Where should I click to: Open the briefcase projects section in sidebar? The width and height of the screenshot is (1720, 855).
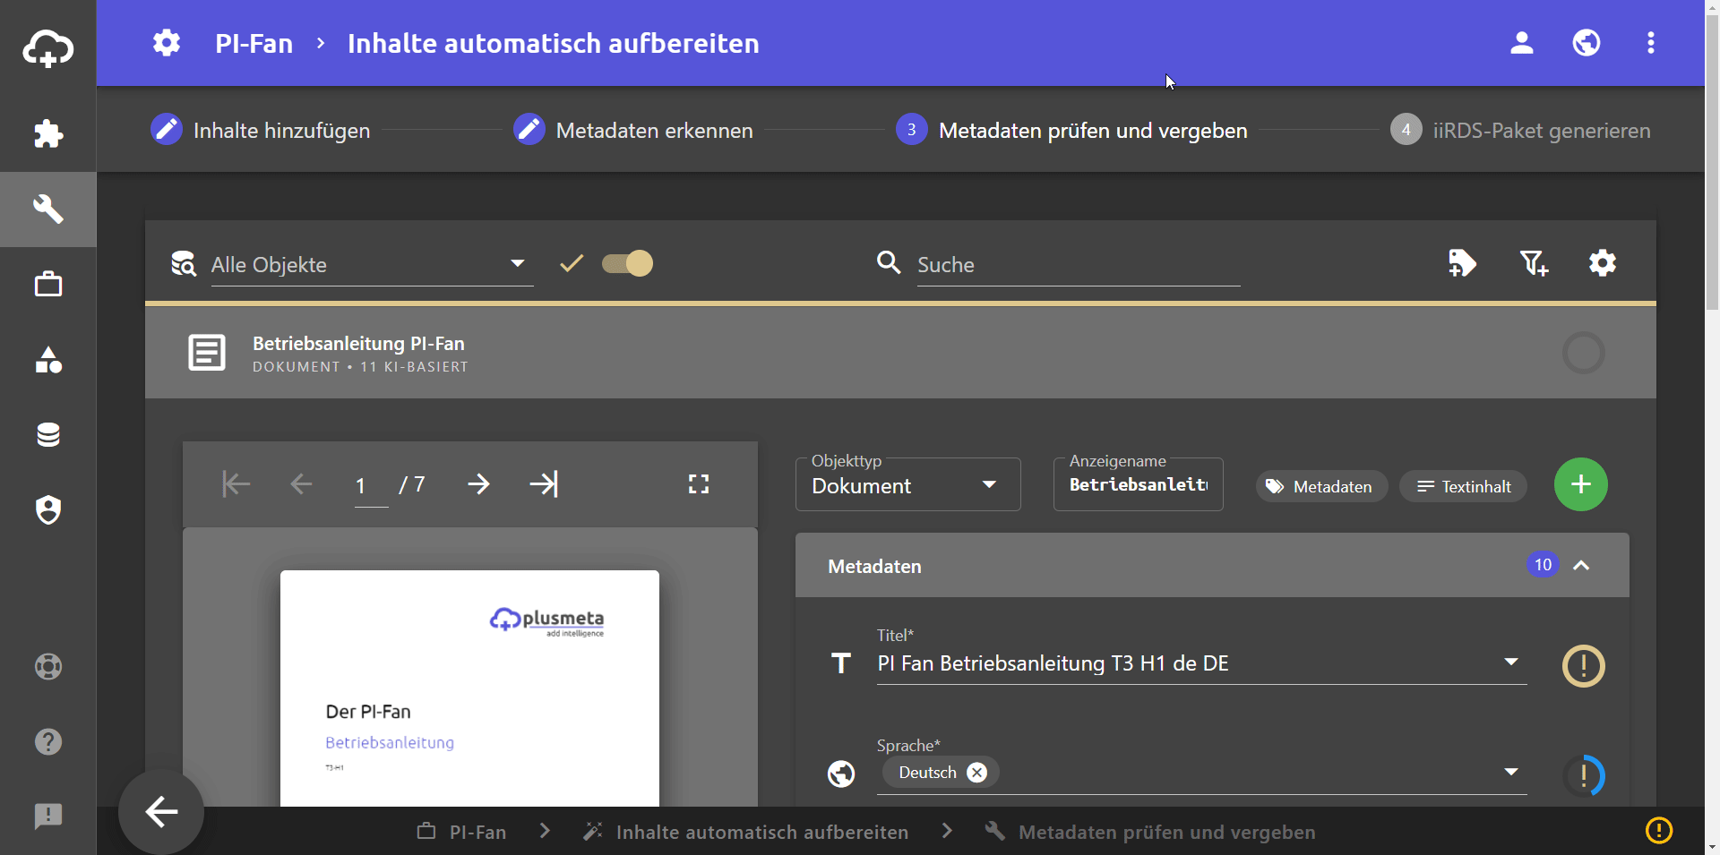pyautogui.click(x=48, y=285)
